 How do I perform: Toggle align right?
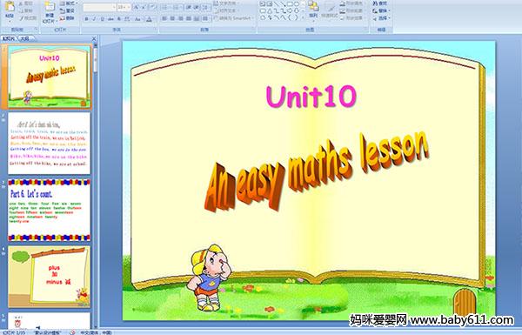pyautogui.click(x=181, y=18)
